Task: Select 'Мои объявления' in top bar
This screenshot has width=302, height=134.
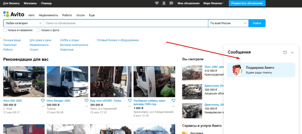Action: click(188, 3)
